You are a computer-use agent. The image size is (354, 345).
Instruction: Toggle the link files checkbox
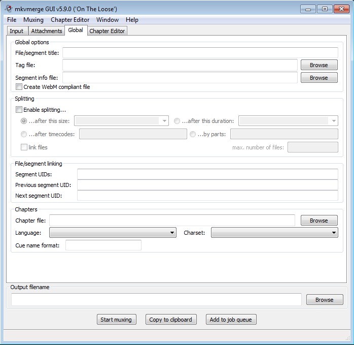(x=24, y=147)
